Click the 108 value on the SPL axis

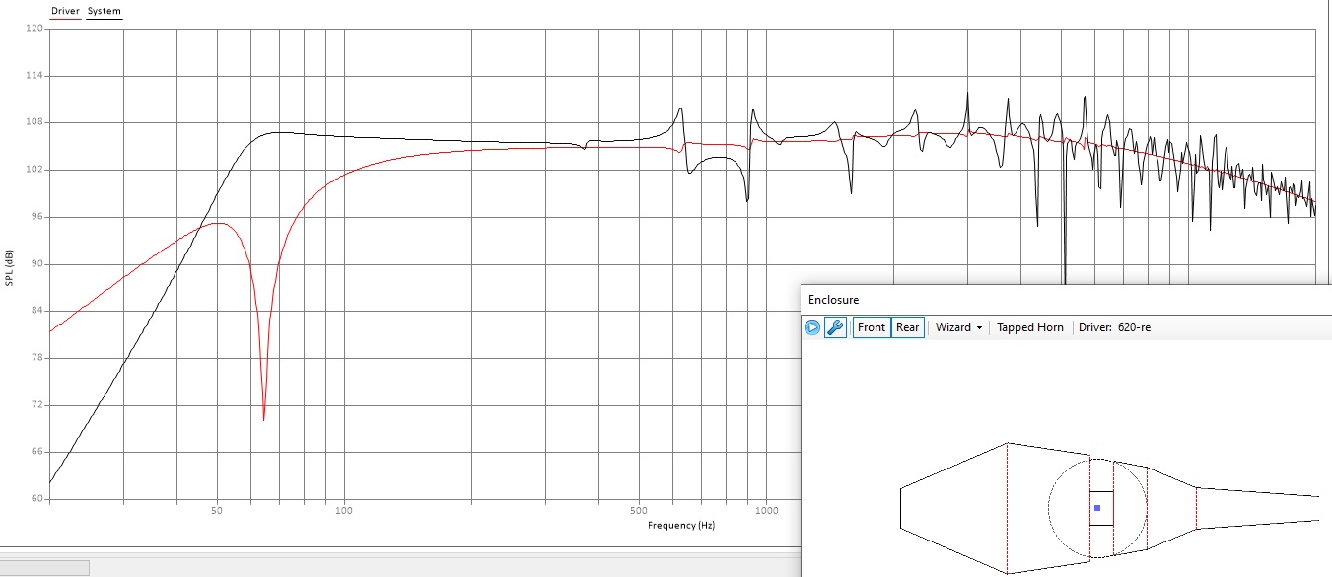[x=35, y=123]
